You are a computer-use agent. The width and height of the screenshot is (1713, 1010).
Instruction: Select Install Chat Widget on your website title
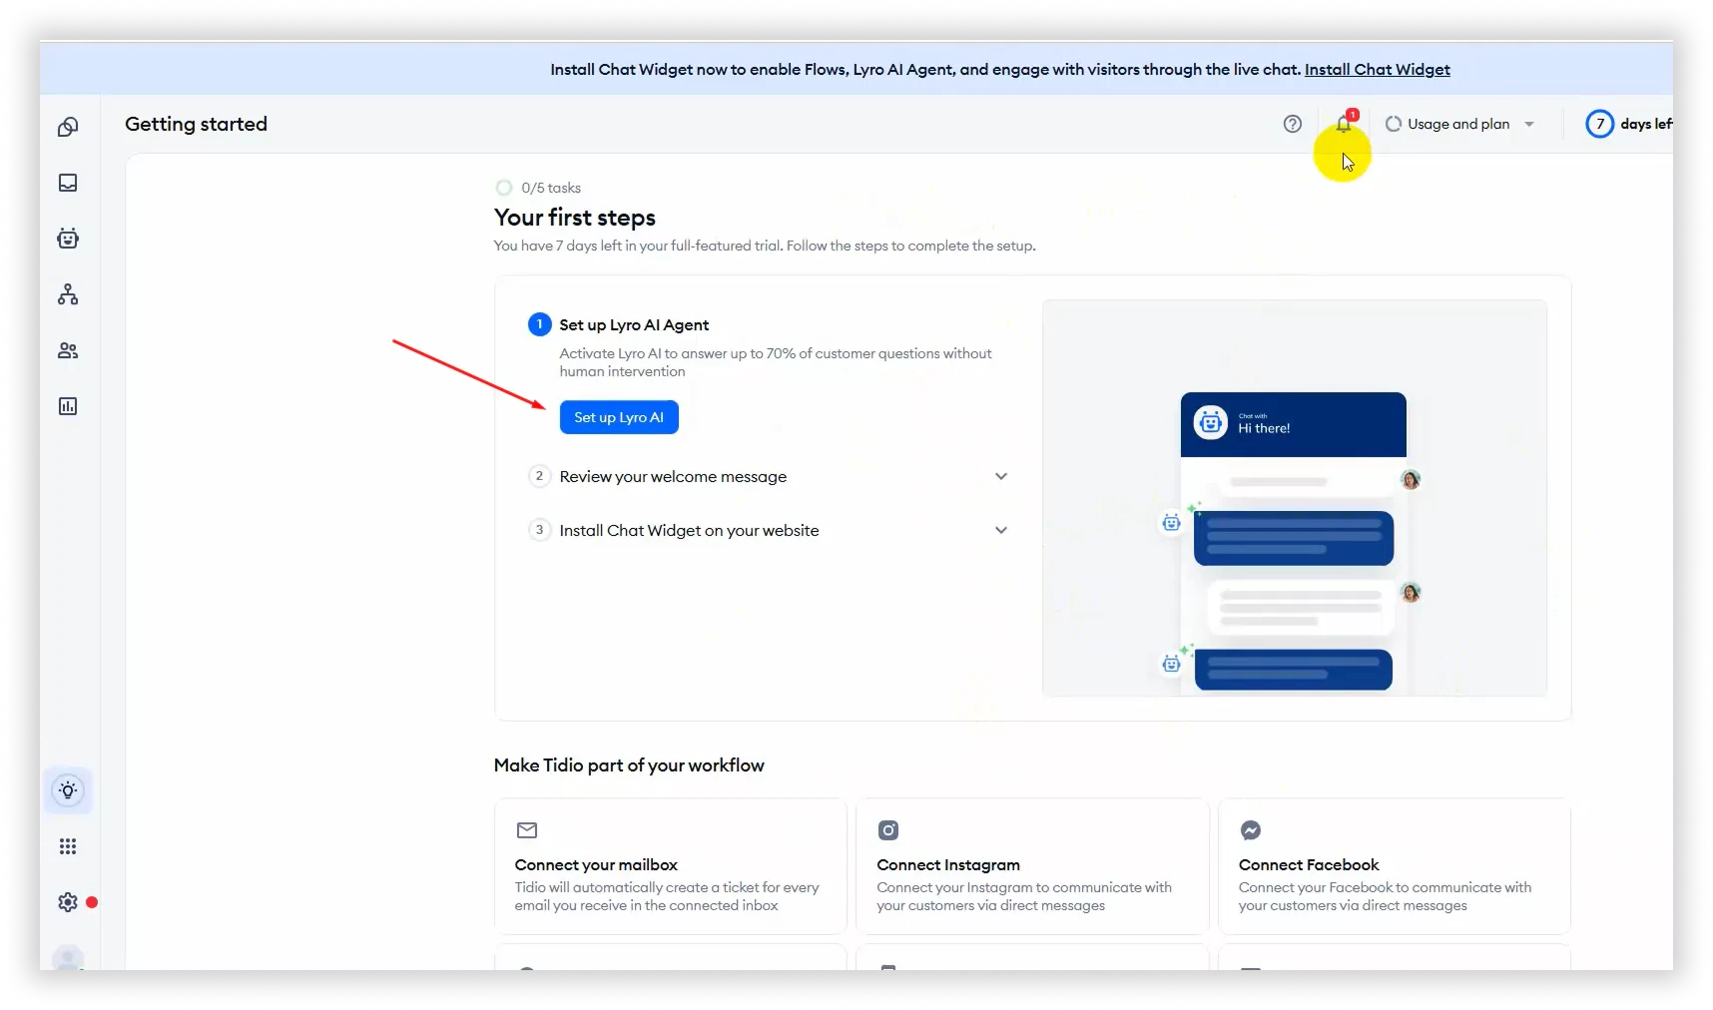point(689,530)
